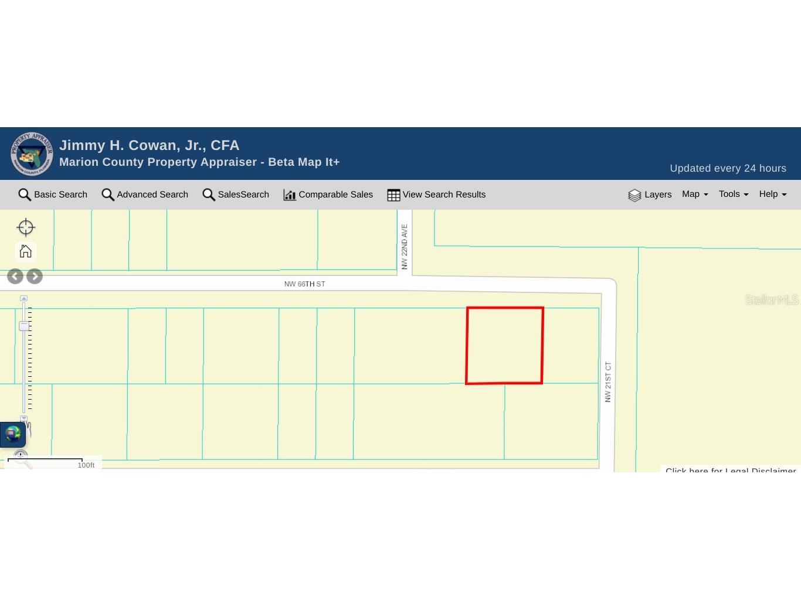The image size is (801, 600).
Task: Click the globe basemap icon
Action: coord(13,434)
